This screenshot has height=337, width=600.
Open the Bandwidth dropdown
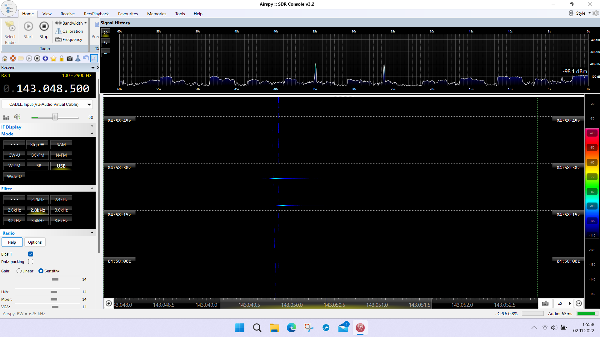71,23
